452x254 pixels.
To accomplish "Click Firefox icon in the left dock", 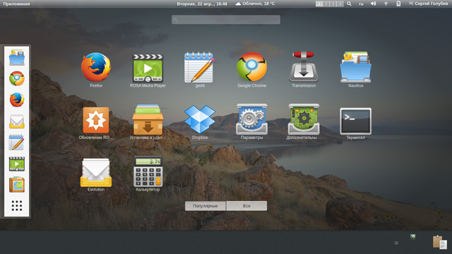I will click(17, 99).
